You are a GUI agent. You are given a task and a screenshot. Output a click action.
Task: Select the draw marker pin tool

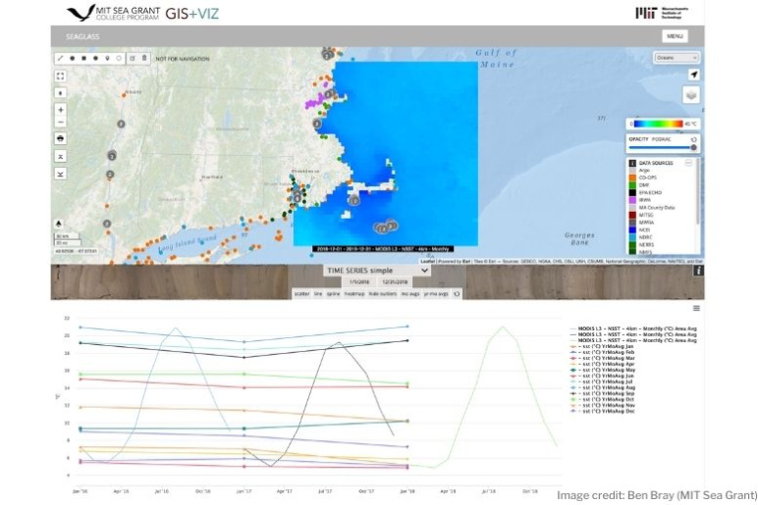click(107, 59)
